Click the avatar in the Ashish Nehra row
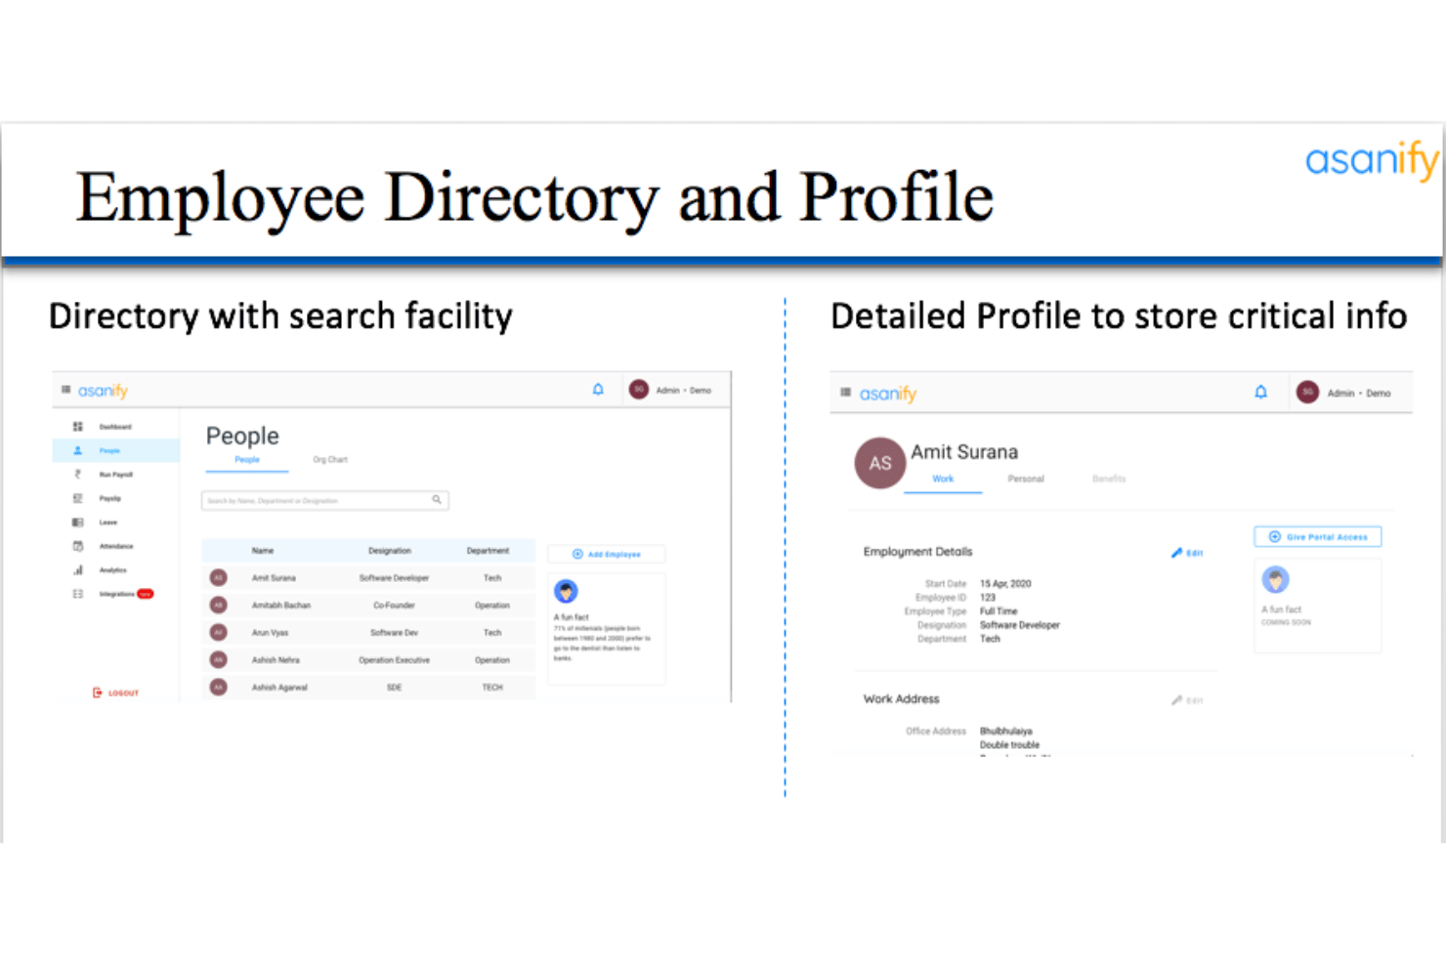 [219, 659]
